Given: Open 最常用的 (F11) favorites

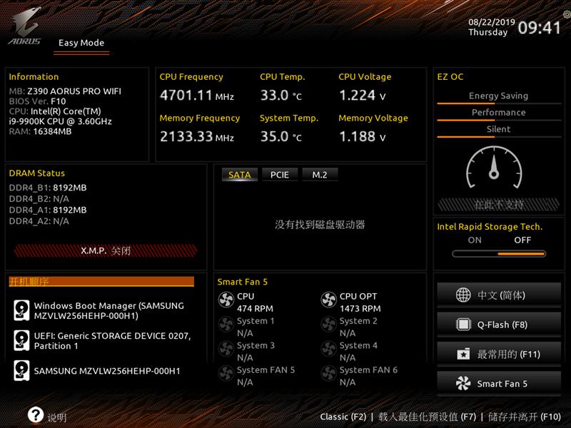Looking at the screenshot, I should (499, 354).
